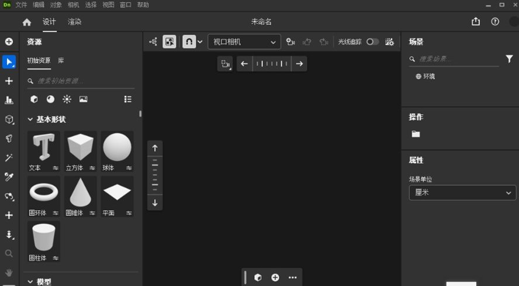
Task: Toggle the magnet snapping button
Action: [189, 42]
